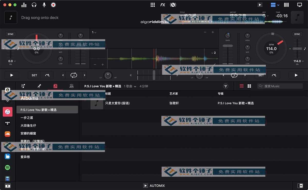The height and width of the screenshot is (190, 308).
Task: Select the 一步之遥 album
Action: (x=27, y=118)
